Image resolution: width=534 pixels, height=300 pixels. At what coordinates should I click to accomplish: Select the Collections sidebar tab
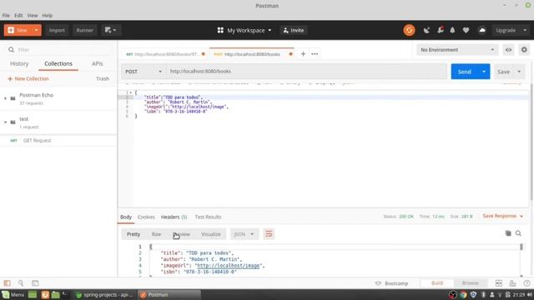[58, 63]
